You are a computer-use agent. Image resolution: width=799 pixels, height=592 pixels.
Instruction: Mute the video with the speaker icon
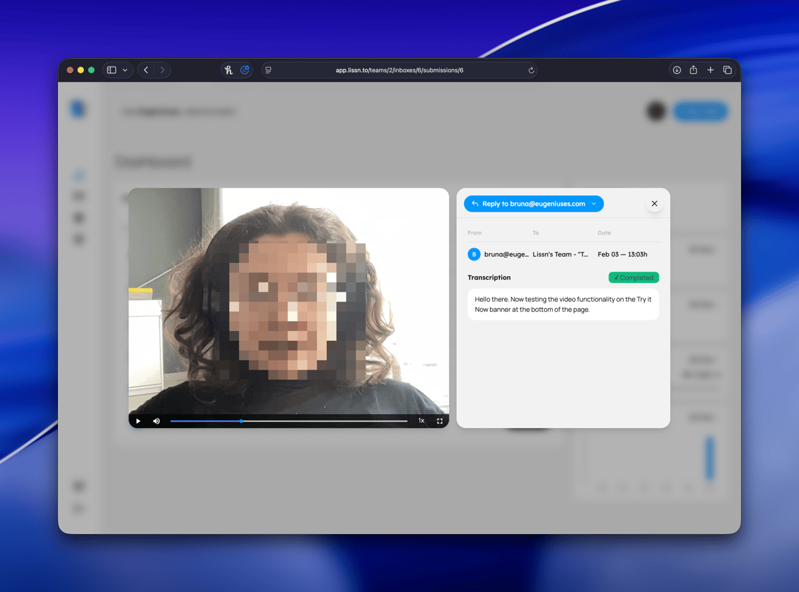156,421
